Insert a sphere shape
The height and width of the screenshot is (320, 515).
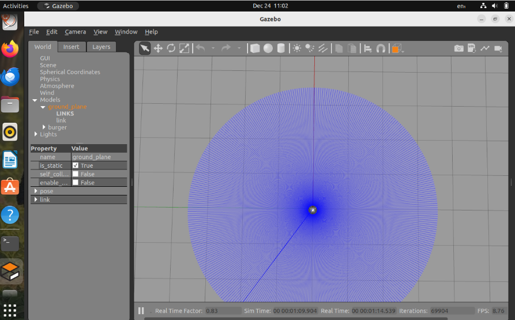268,48
